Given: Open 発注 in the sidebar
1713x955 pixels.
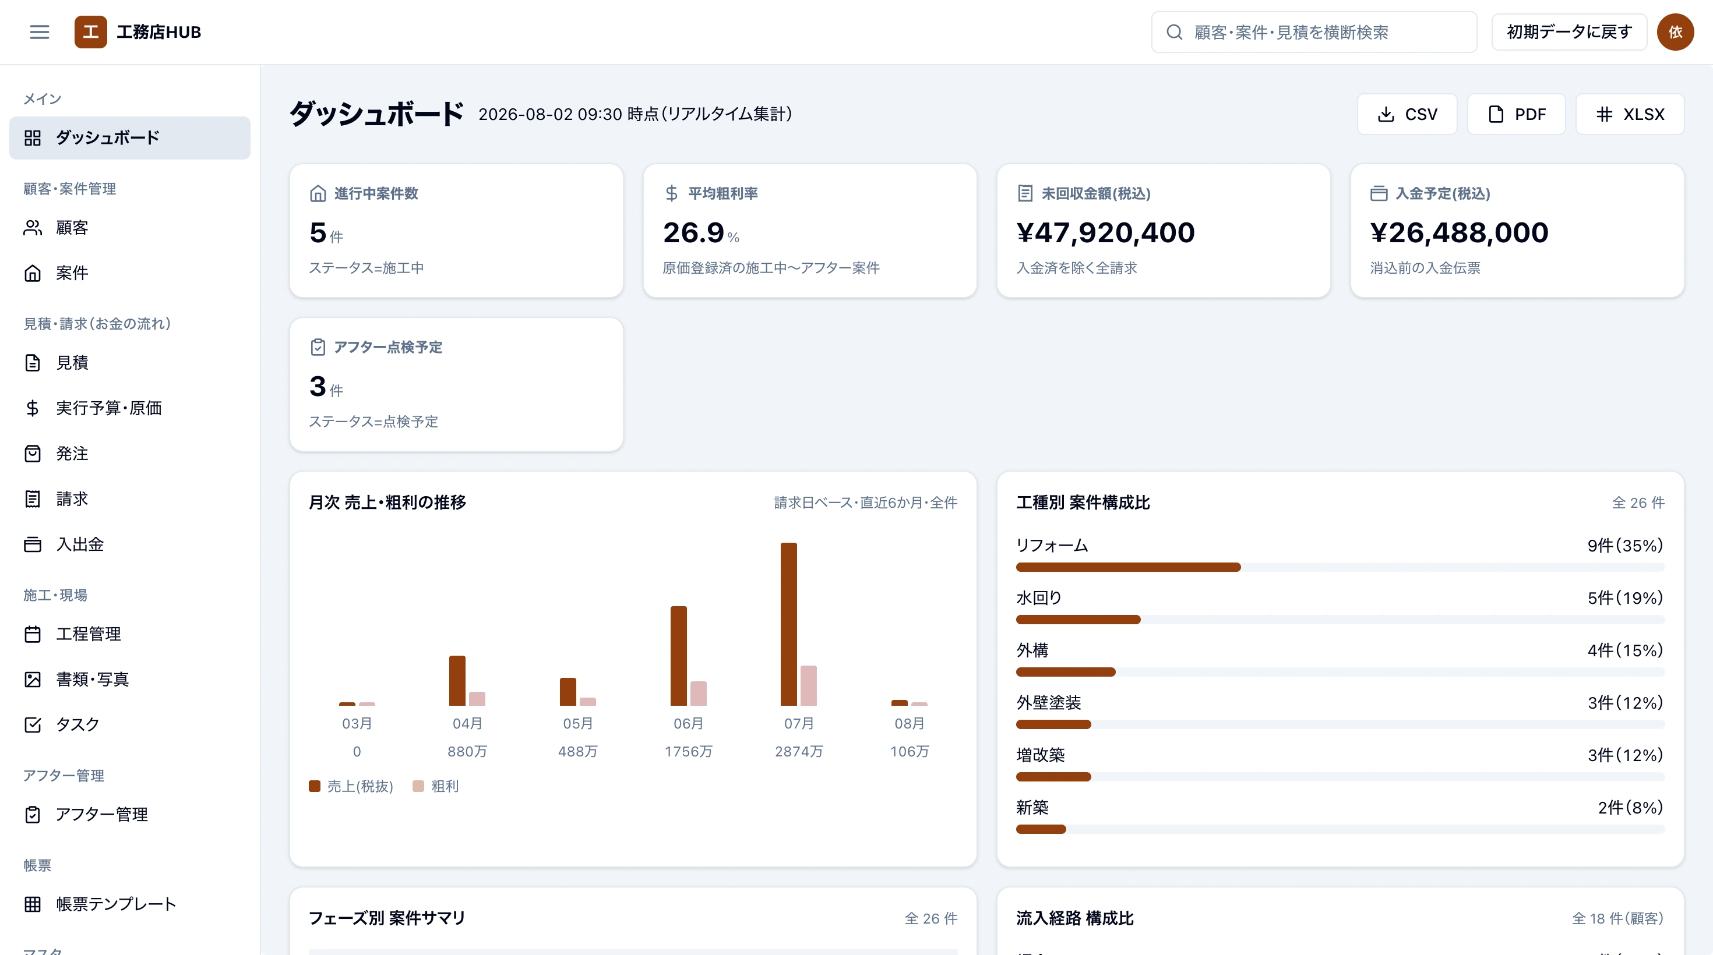Looking at the screenshot, I should coord(130,453).
